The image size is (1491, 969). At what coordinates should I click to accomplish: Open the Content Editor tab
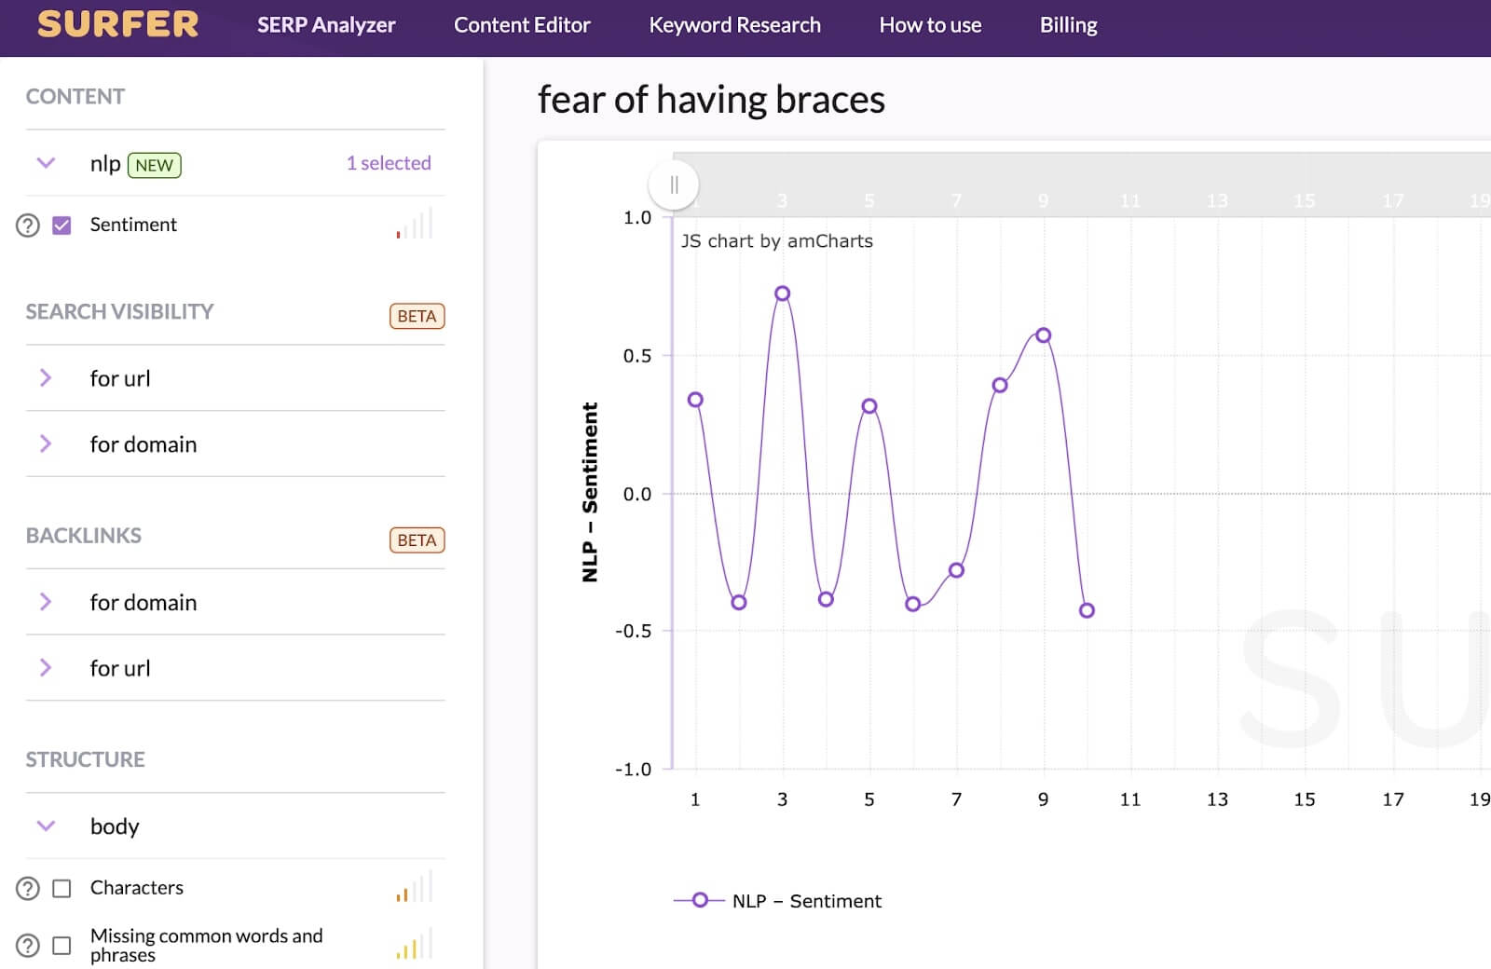click(x=522, y=25)
